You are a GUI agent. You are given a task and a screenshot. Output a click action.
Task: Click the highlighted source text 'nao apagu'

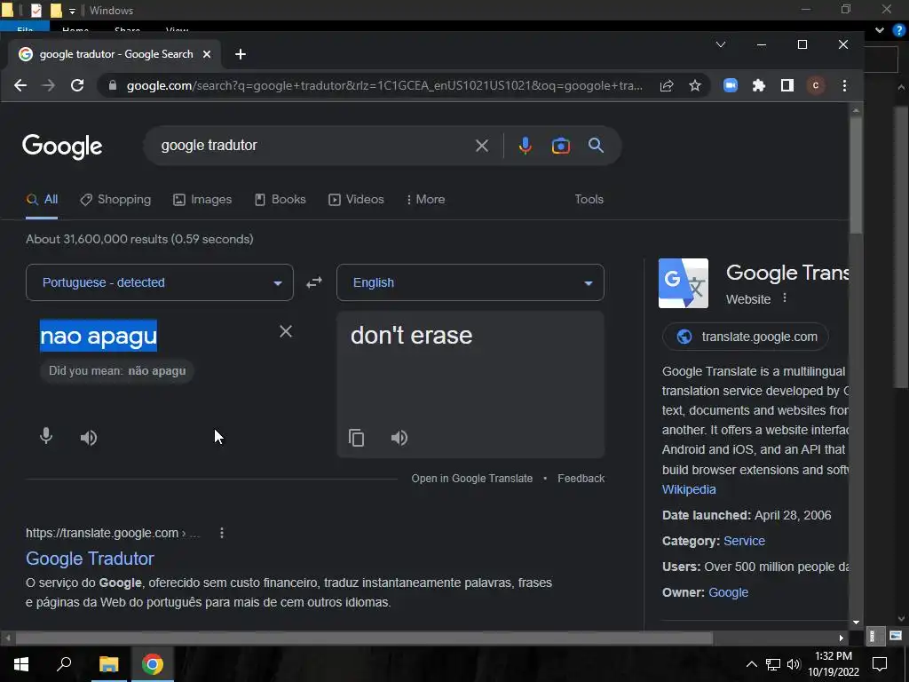tap(99, 336)
